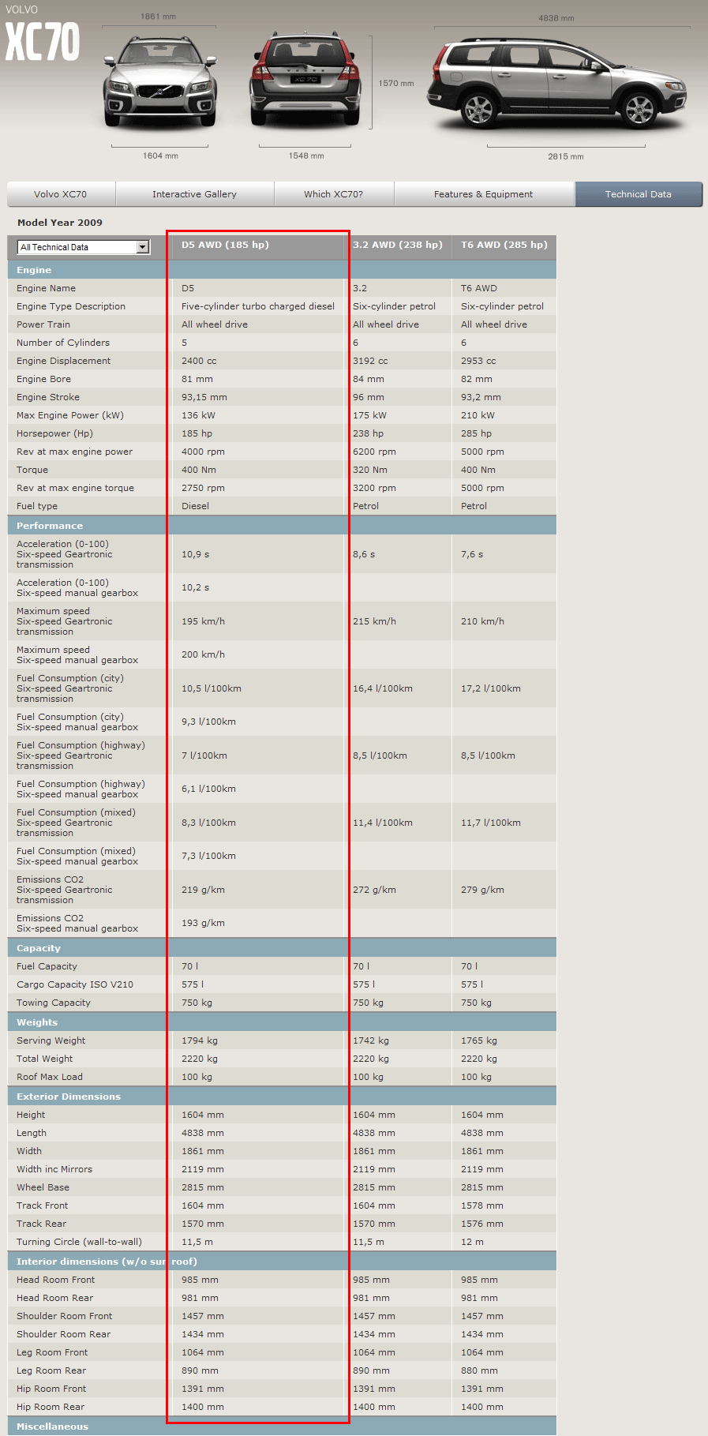Open the Which XC70? tab
Viewport: 708px width, 1436px height.
point(333,194)
